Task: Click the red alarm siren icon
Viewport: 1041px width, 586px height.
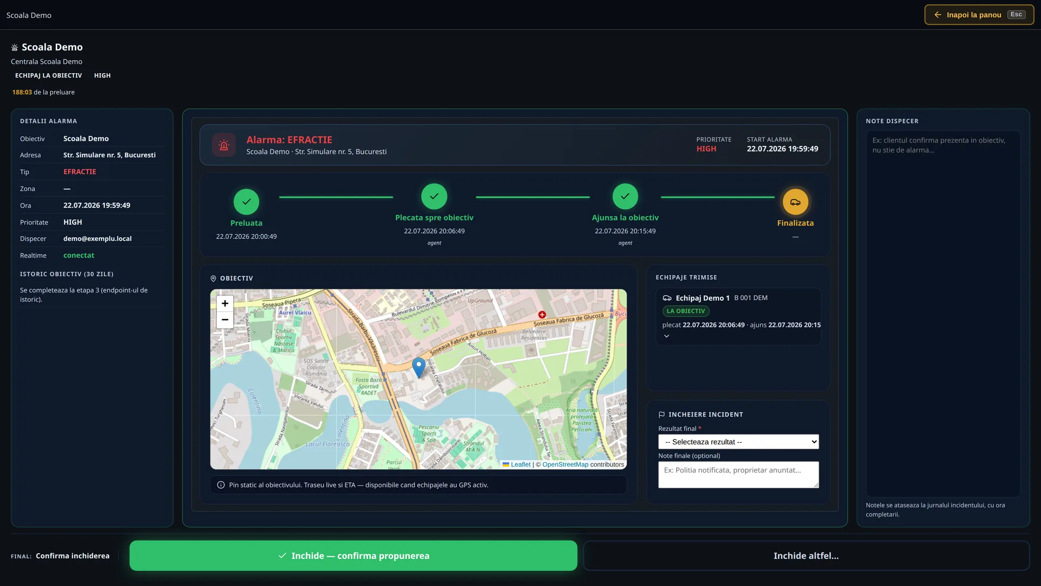Action: [x=223, y=145]
